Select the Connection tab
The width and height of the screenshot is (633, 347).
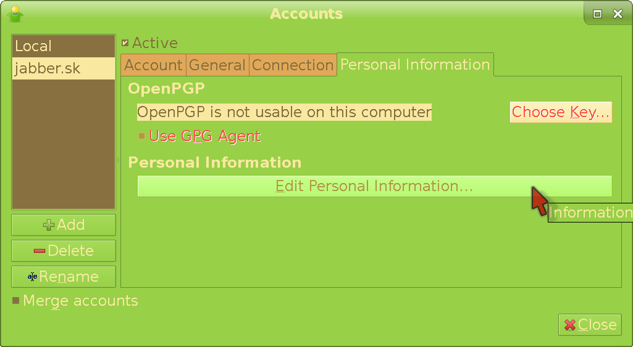[x=293, y=65]
